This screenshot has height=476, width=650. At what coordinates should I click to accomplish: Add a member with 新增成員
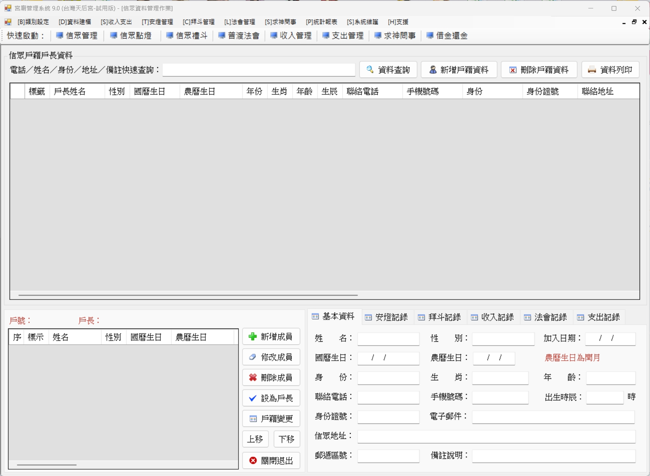(x=271, y=337)
